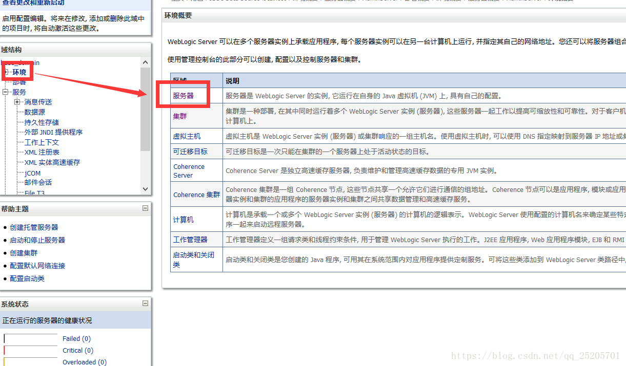Click the 查看更改和重新启动 heading

(33, 3)
